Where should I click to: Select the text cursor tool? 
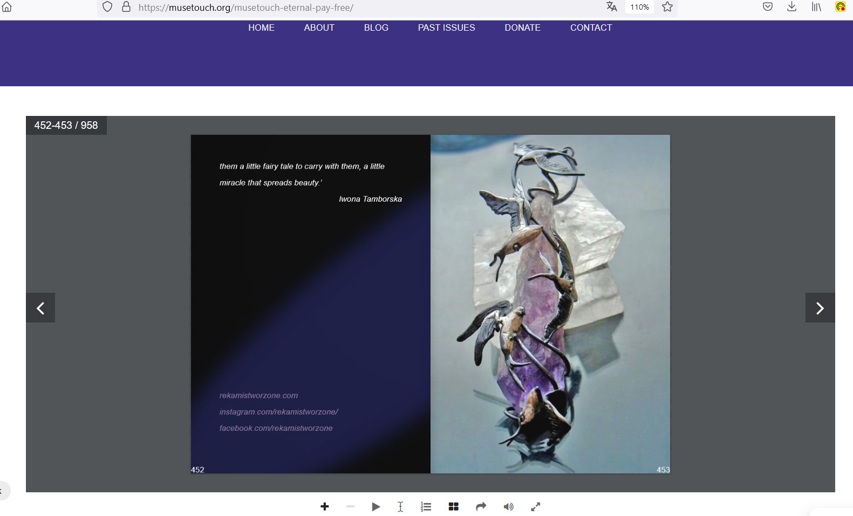(x=400, y=506)
